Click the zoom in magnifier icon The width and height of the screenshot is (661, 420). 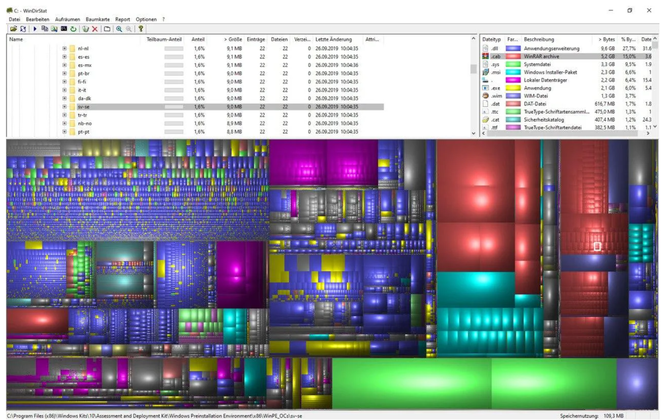tap(119, 29)
